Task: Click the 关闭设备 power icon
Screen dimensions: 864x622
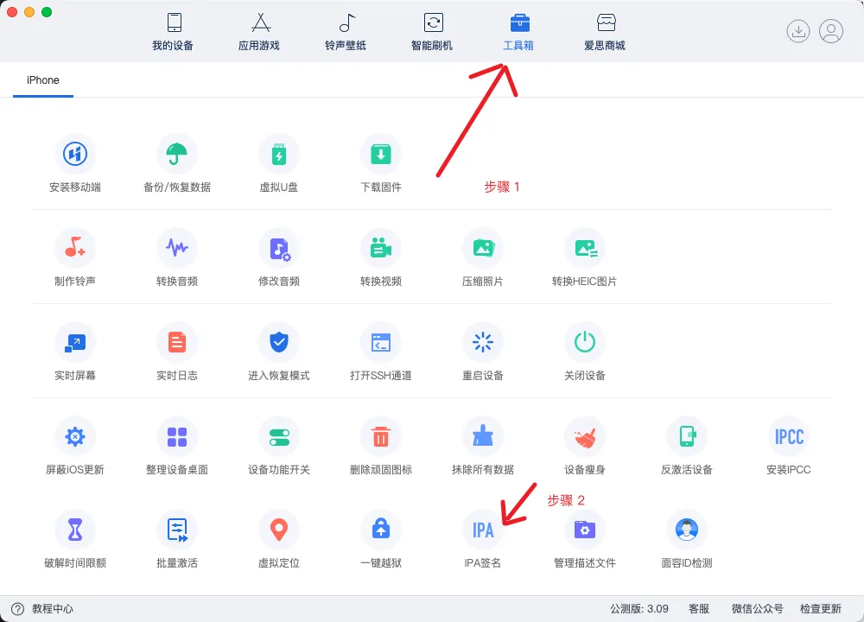Action: pyautogui.click(x=585, y=343)
